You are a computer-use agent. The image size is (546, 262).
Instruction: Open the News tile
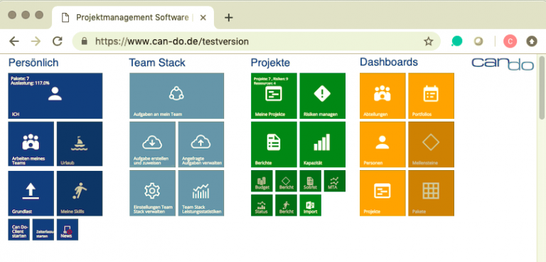click(x=68, y=229)
